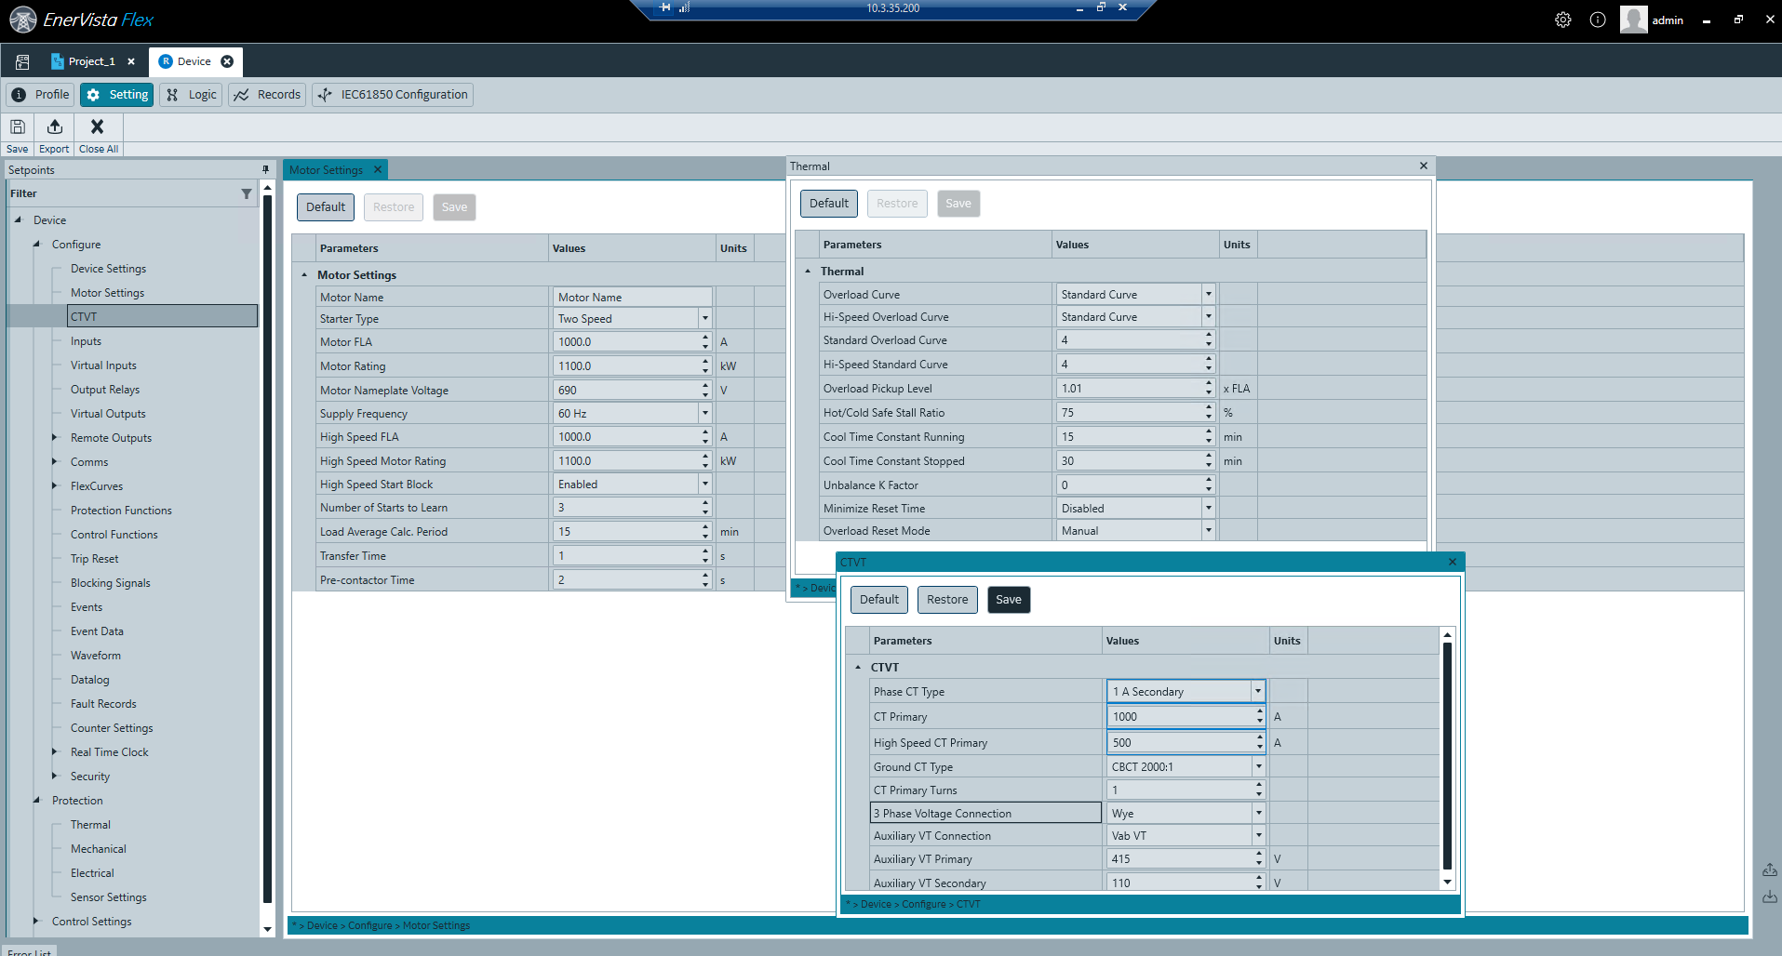This screenshot has height=956, width=1782.
Task: Open the Profile view
Action: (41, 94)
